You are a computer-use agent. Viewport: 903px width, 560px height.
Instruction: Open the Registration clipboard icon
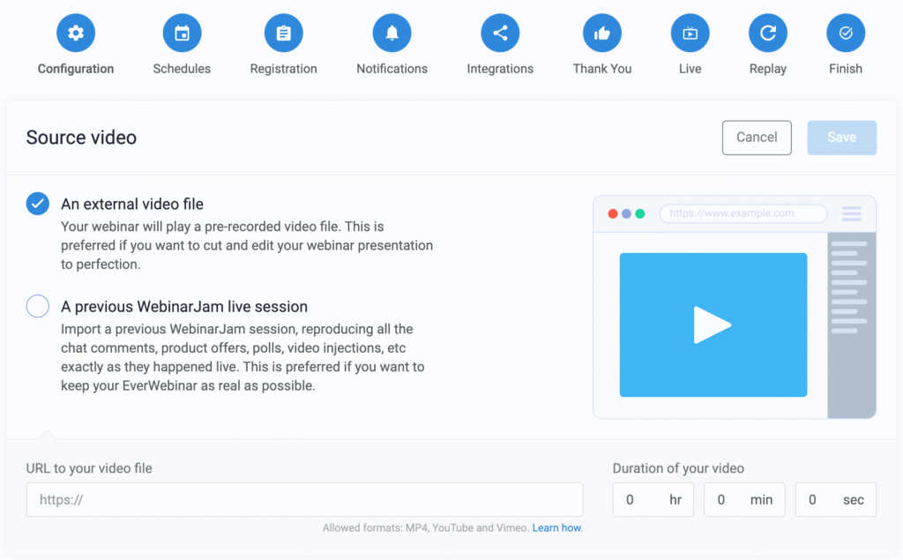coord(283,33)
